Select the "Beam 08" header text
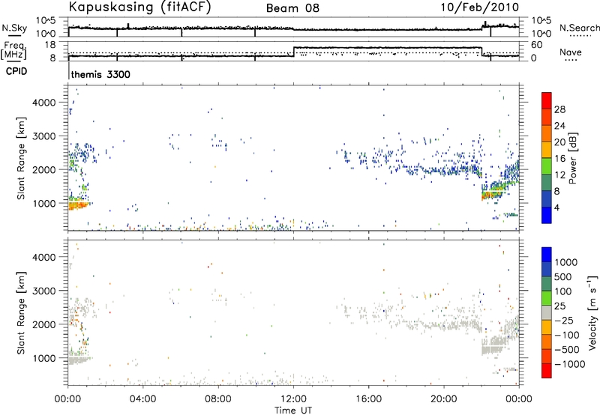Image resolution: width=600 pixels, height=415 pixels. point(292,8)
